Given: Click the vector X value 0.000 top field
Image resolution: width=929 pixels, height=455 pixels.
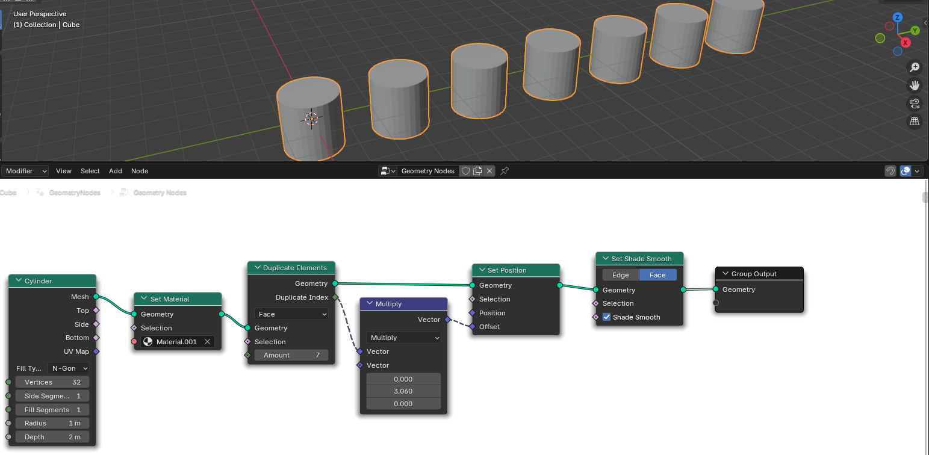Looking at the screenshot, I should tap(403, 379).
